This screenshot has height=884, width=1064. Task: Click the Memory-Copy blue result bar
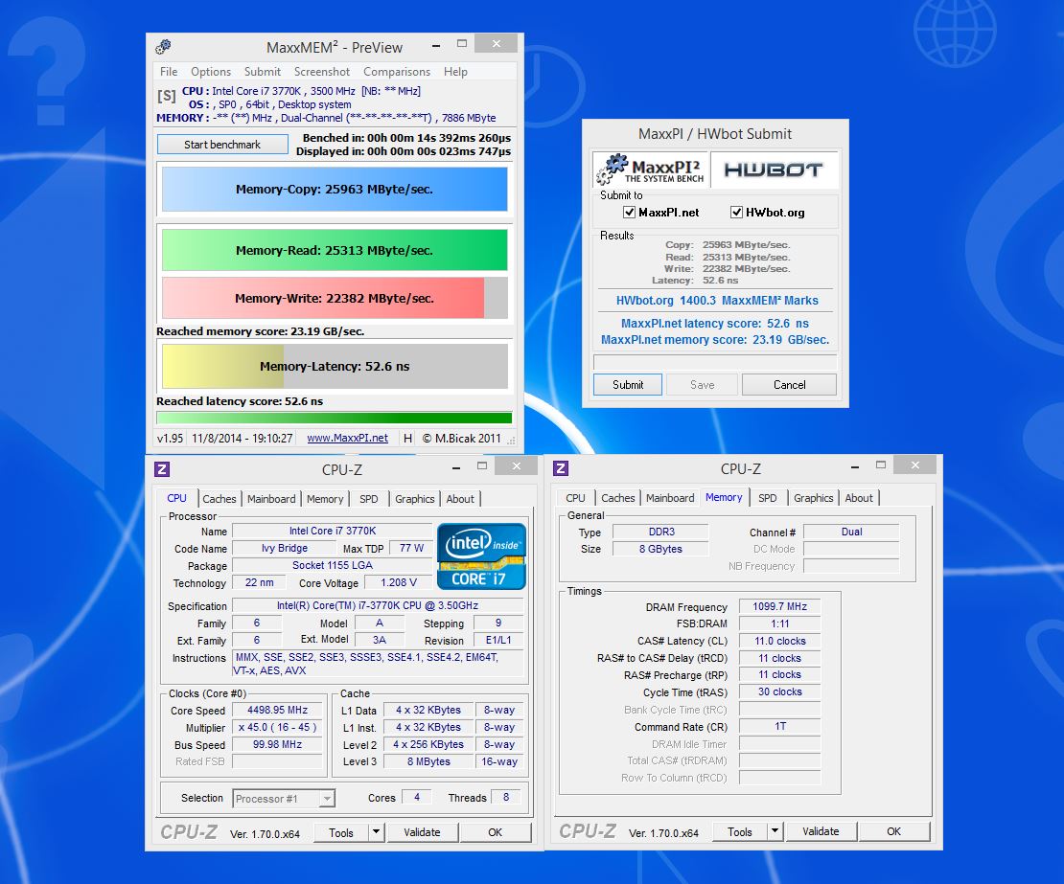click(x=335, y=189)
